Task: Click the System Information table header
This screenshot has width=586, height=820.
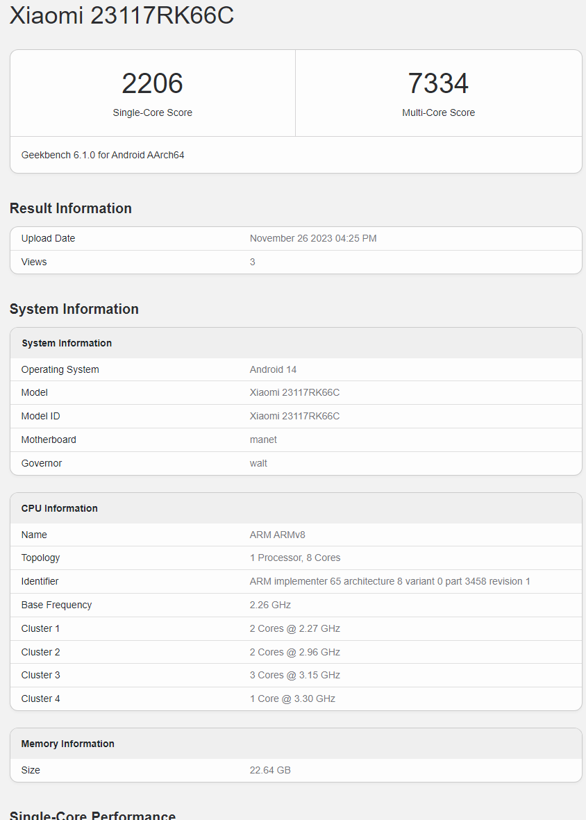Action: 67,343
